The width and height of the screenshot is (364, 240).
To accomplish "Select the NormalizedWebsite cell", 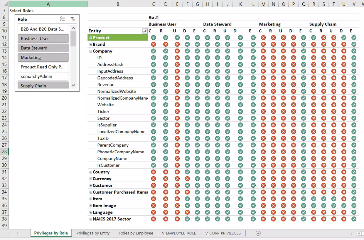I will [118, 91].
